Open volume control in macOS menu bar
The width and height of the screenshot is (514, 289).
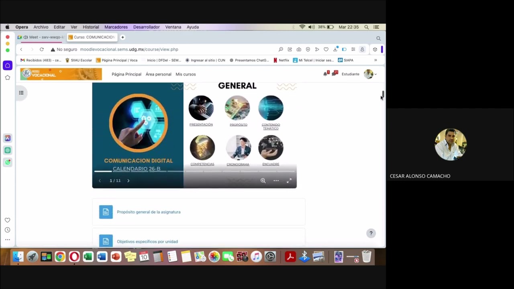312,27
